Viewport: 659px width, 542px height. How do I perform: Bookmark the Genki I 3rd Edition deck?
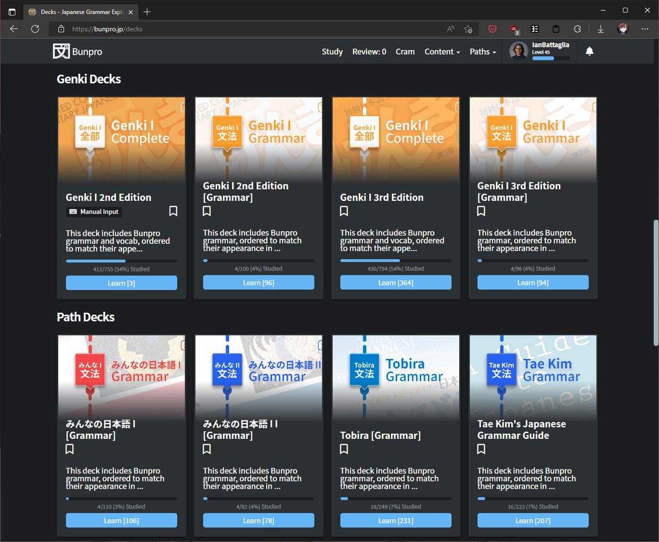344,211
